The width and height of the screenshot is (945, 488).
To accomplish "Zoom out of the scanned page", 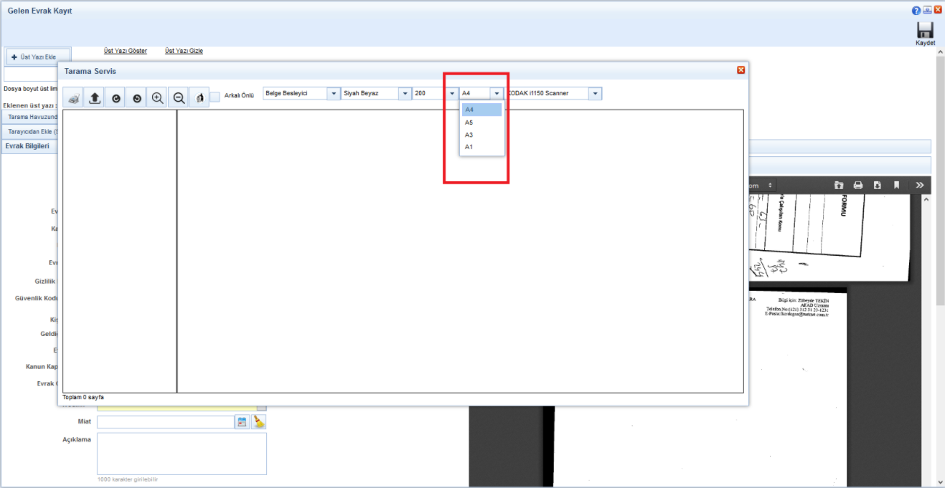I will (x=179, y=98).
